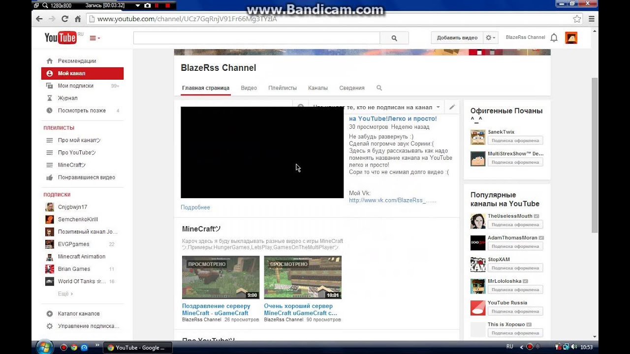Screen dimensions: 630x354
Task: Open the guide menu next to YouTube logo
Action: [94, 38]
